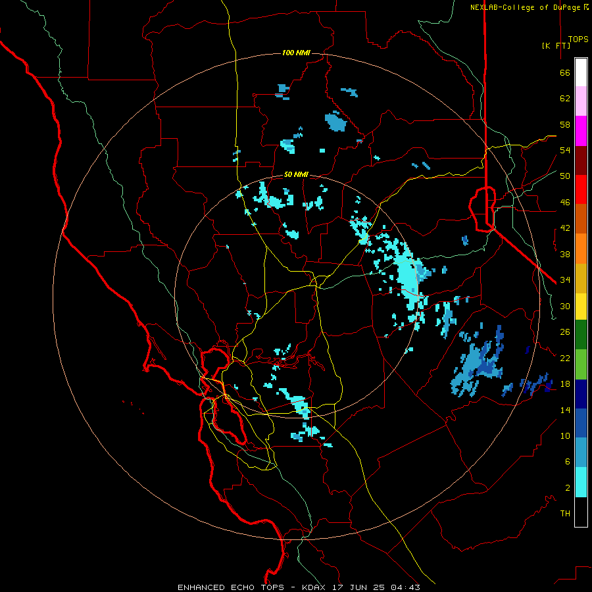The height and width of the screenshot is (592, 592).
Task: Click the light pink legend swatch
Action: pos(581,101)
